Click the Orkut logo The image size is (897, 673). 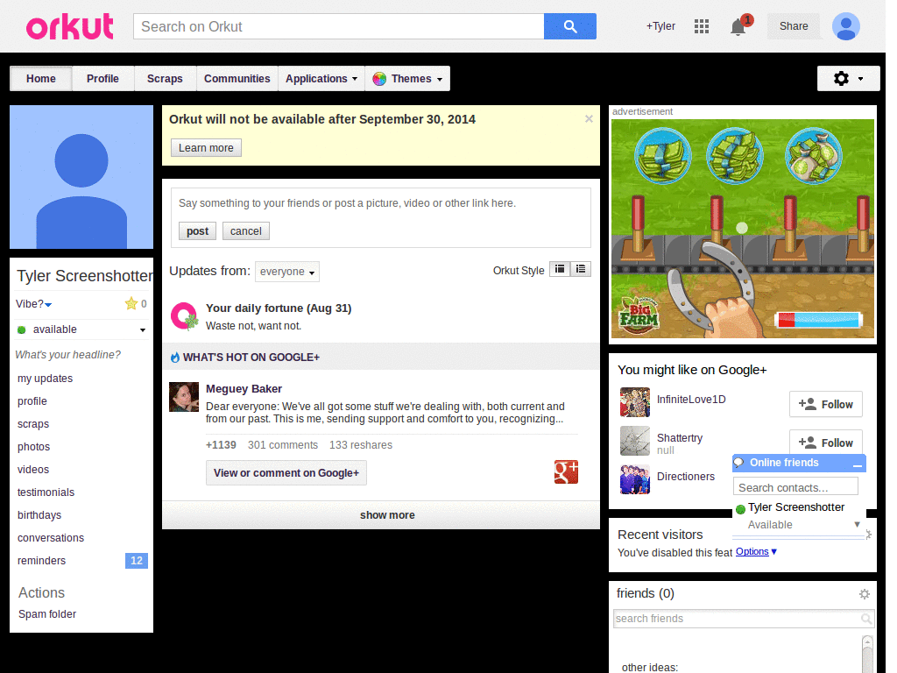(70, 26)
